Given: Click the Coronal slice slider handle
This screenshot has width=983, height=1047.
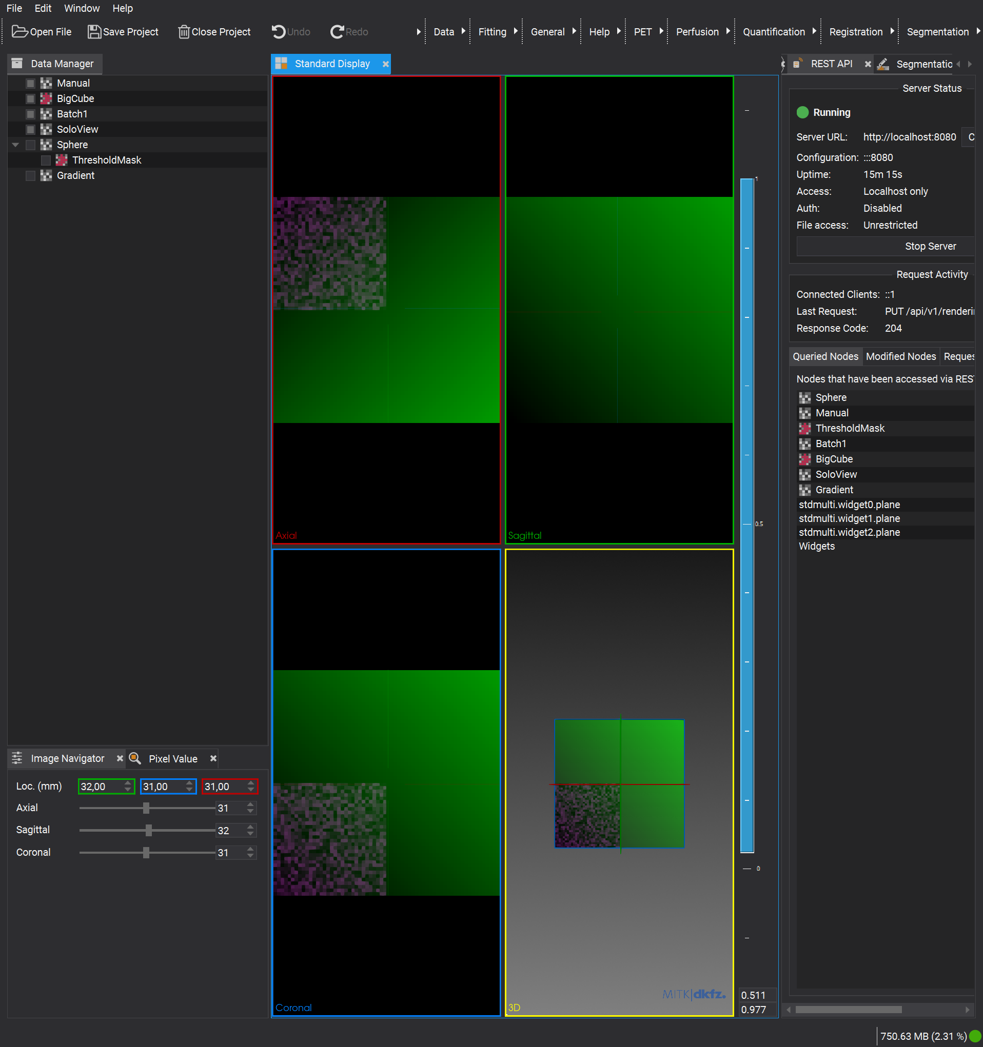Looking at the screenshot, I should [146, 852].
